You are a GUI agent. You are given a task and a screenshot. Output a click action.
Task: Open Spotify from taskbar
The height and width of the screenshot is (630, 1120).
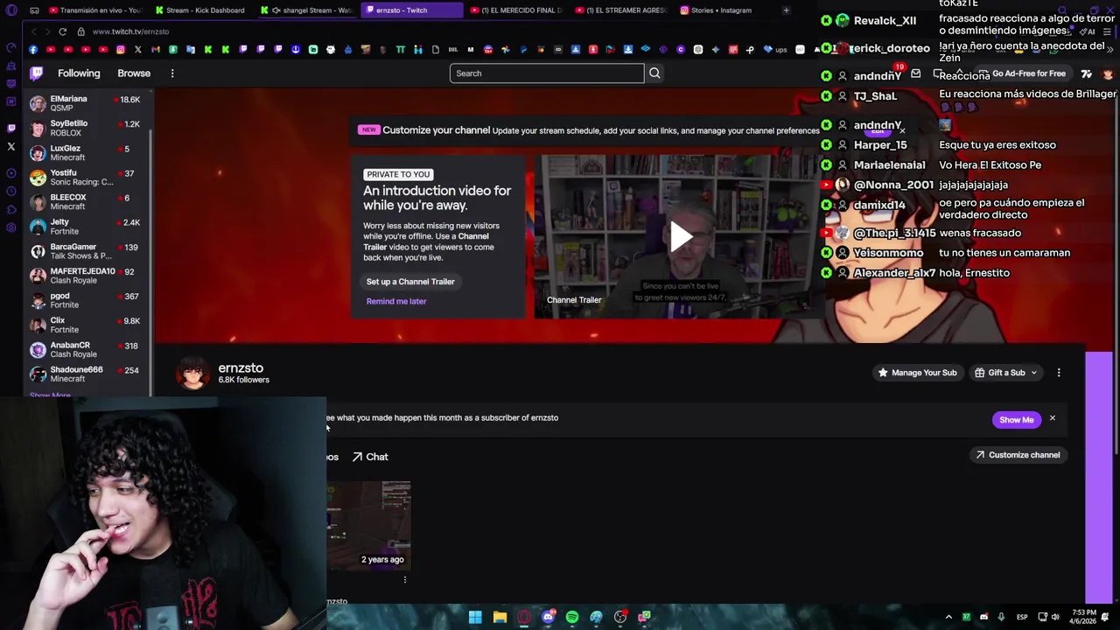(x=571, y=617)
